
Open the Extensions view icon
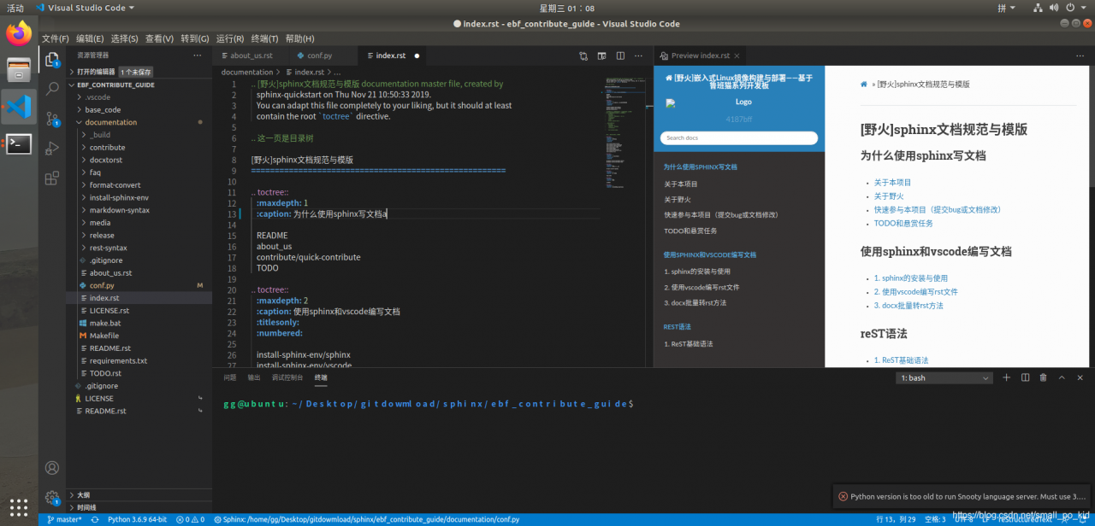click(52, 178)
